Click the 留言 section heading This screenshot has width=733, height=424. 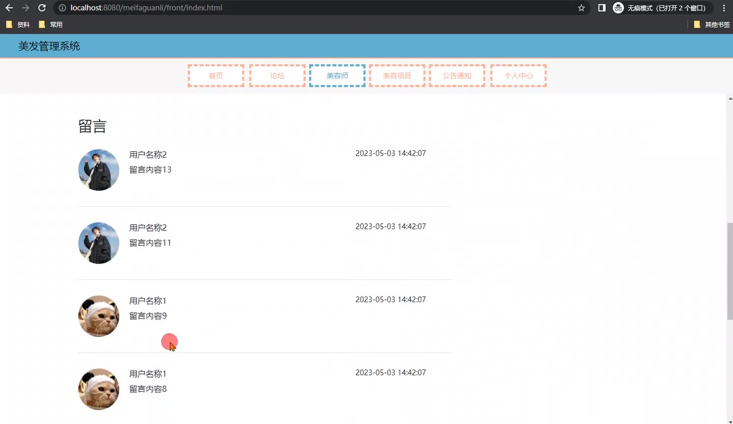pyautogui.click(x=92, y=126)
